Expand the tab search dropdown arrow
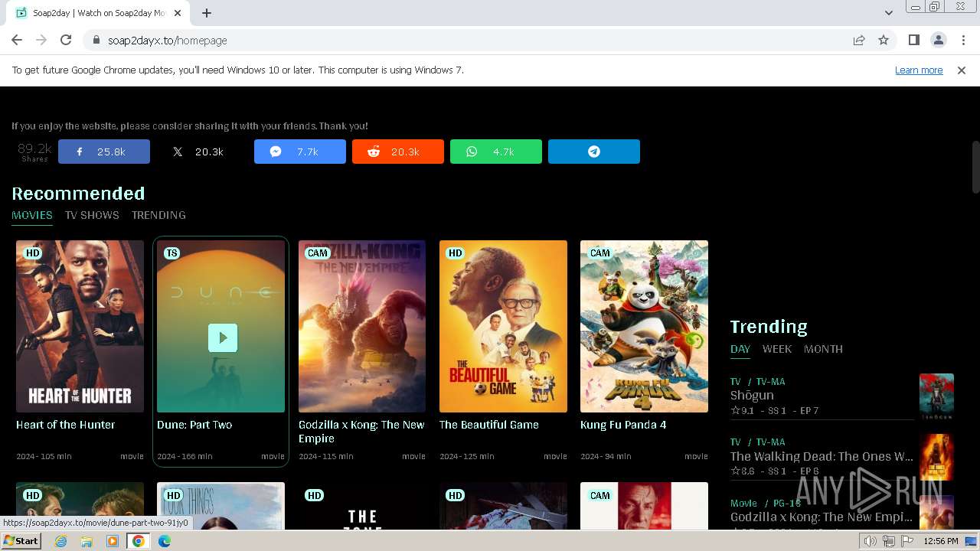 [889, 13]
